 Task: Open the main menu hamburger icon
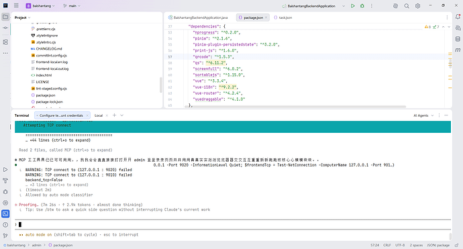click(16, 5)
